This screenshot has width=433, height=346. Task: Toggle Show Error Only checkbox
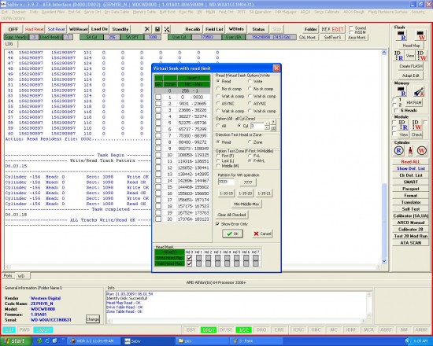pos(217,224)
